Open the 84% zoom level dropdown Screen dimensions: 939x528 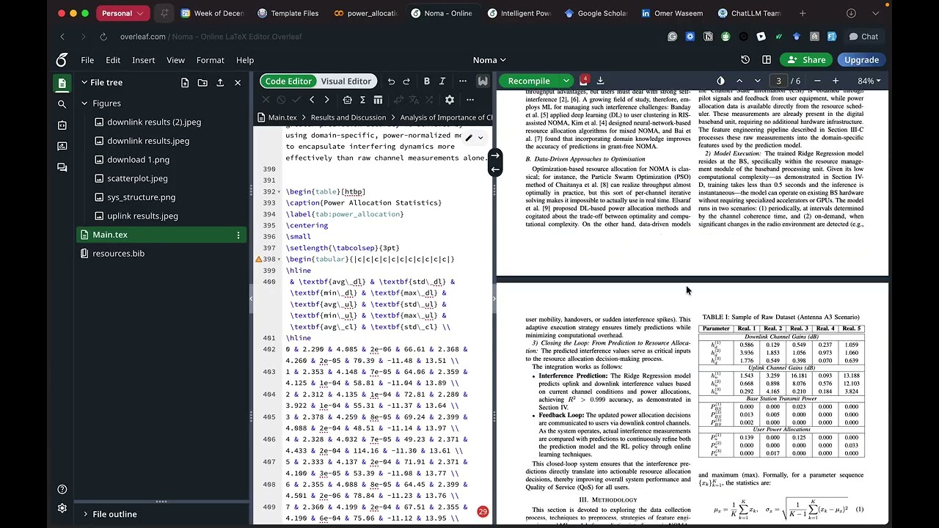click(x=869, y=81)
